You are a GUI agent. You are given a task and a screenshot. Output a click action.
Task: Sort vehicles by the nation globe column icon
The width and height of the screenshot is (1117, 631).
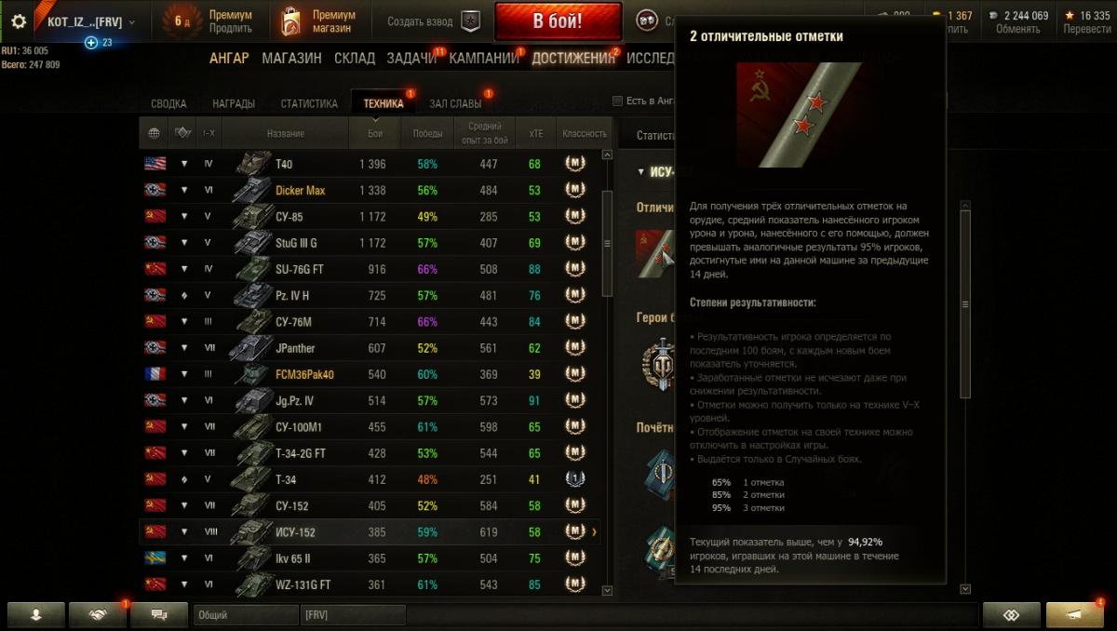154,133
